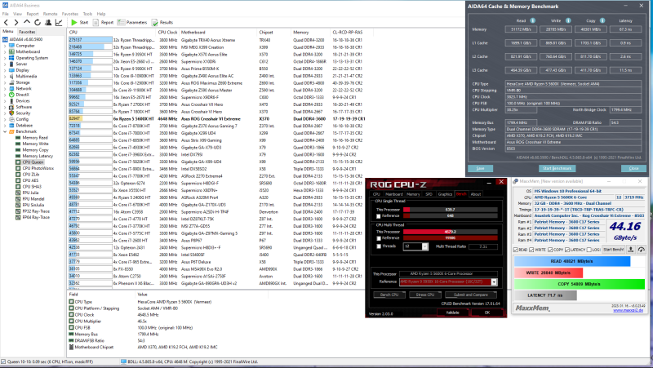Toggle Reference checkbox under CPU Single Thread
Screen dimensions: 653x368
click(378, 216)
